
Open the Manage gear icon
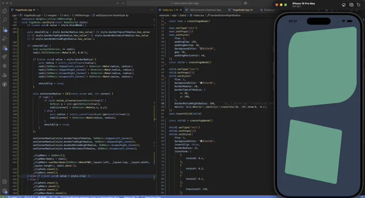point(4,191)
